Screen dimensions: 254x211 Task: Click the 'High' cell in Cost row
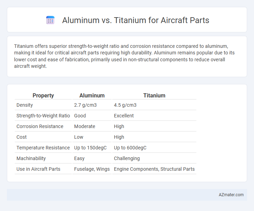pos(119,137)
